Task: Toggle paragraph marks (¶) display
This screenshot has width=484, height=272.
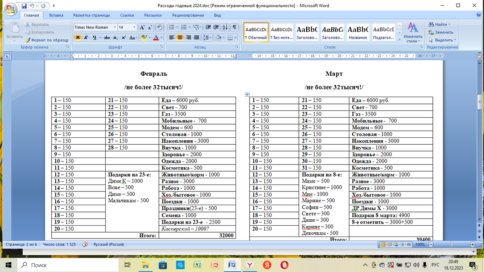Action: click(x=234, y=27)
